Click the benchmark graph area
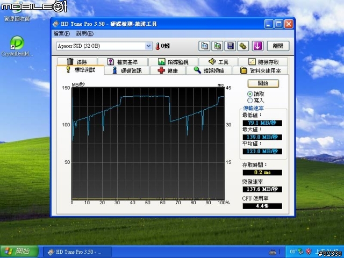Image resolution: width=344 pixels, height=258 pixels. pos(148,144)
